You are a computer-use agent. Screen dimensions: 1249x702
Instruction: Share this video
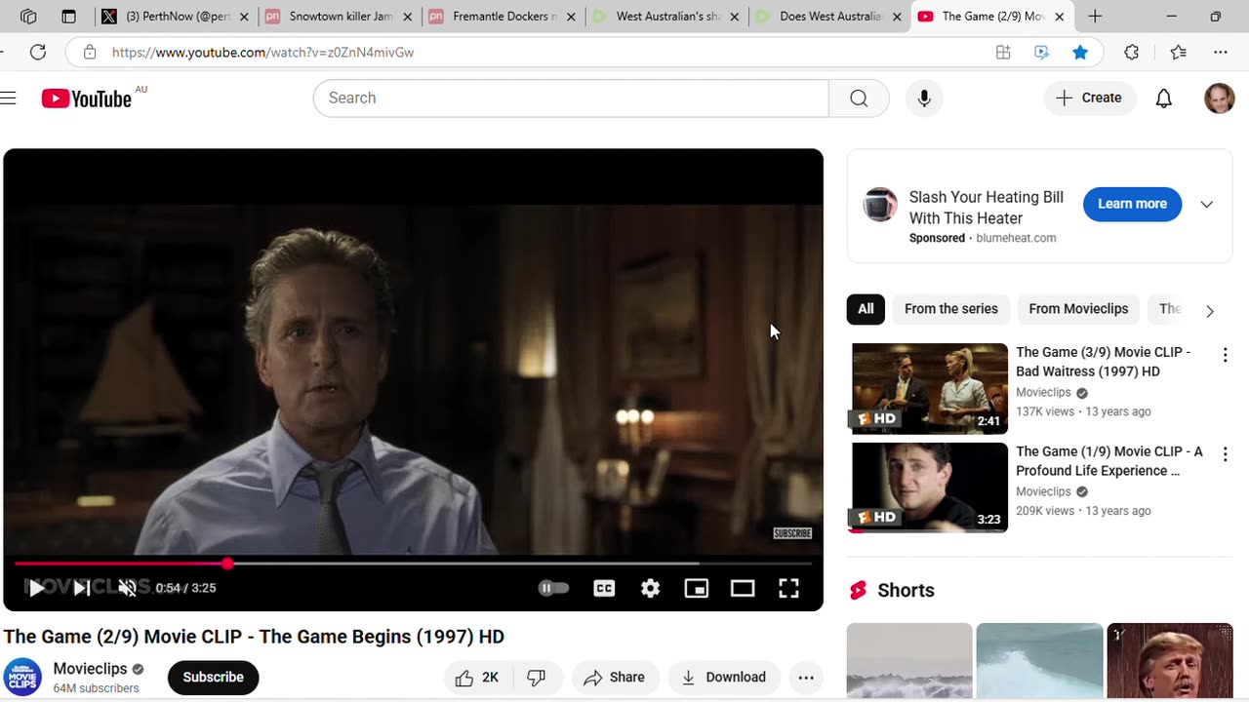coord(614,678)
